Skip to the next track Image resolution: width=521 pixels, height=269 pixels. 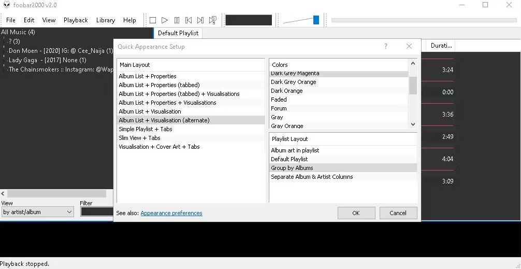[200, 20]
